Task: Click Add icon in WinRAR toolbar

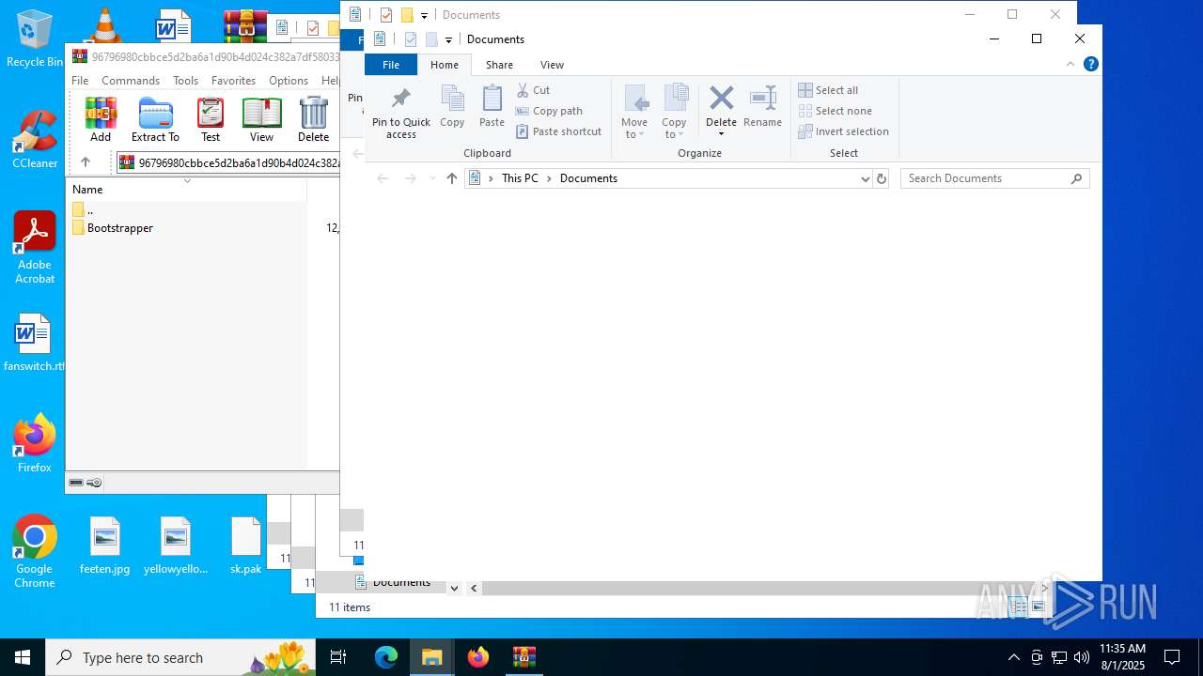Action: pyautogui.click(x=101, y=119)
